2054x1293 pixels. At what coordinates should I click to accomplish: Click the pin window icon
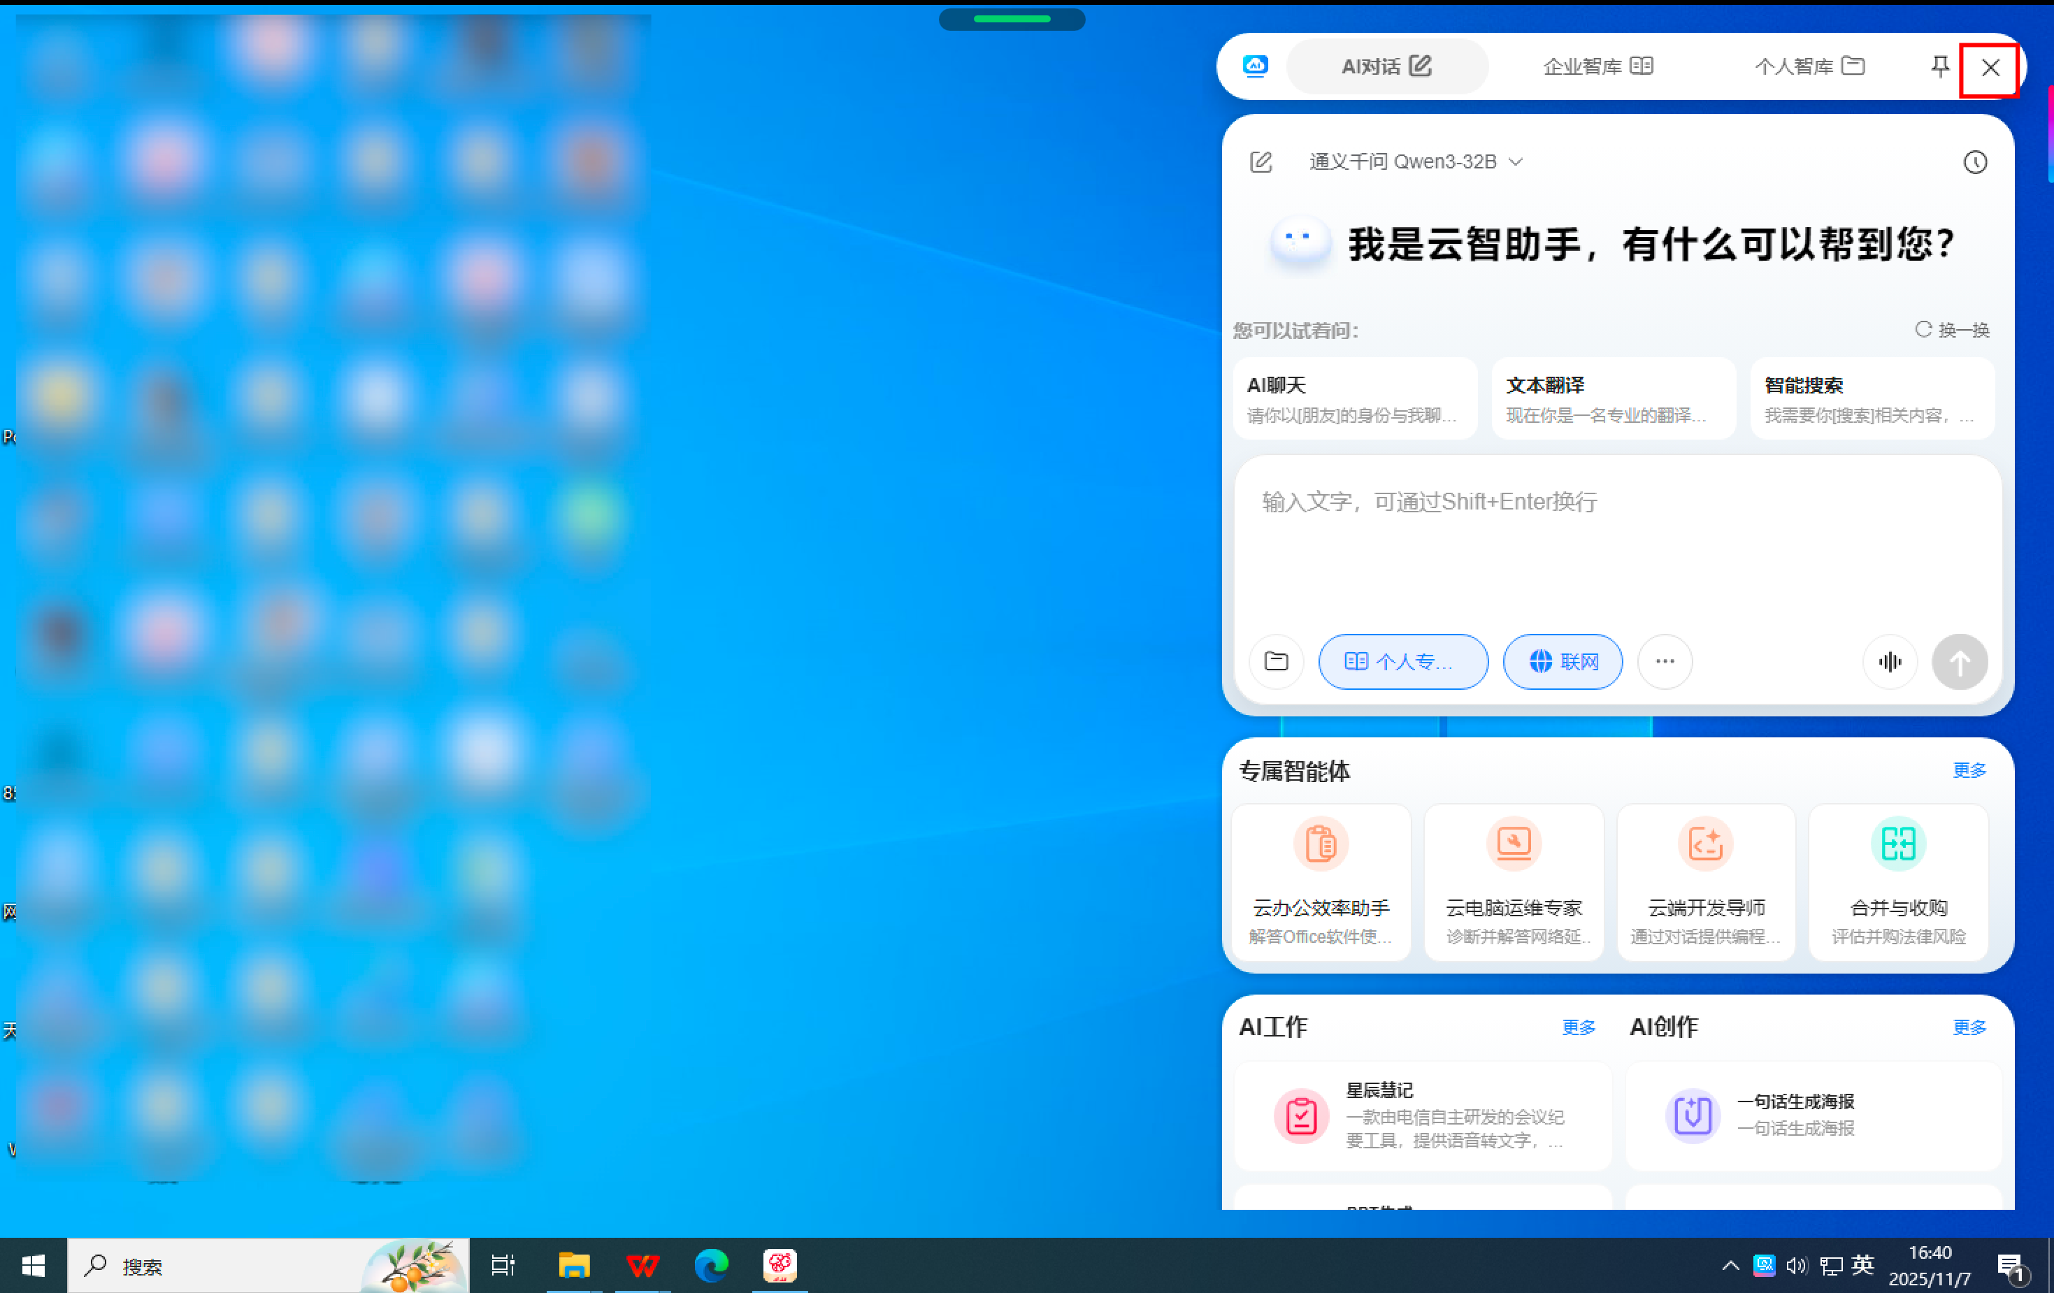click(x=1939, y=66)
